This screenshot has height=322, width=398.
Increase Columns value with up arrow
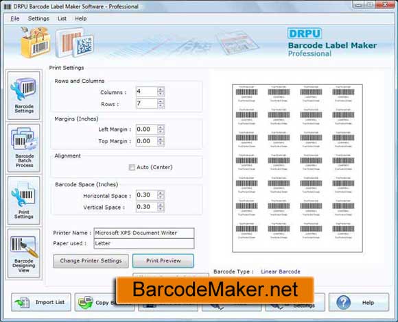click(x=161, y=89)
